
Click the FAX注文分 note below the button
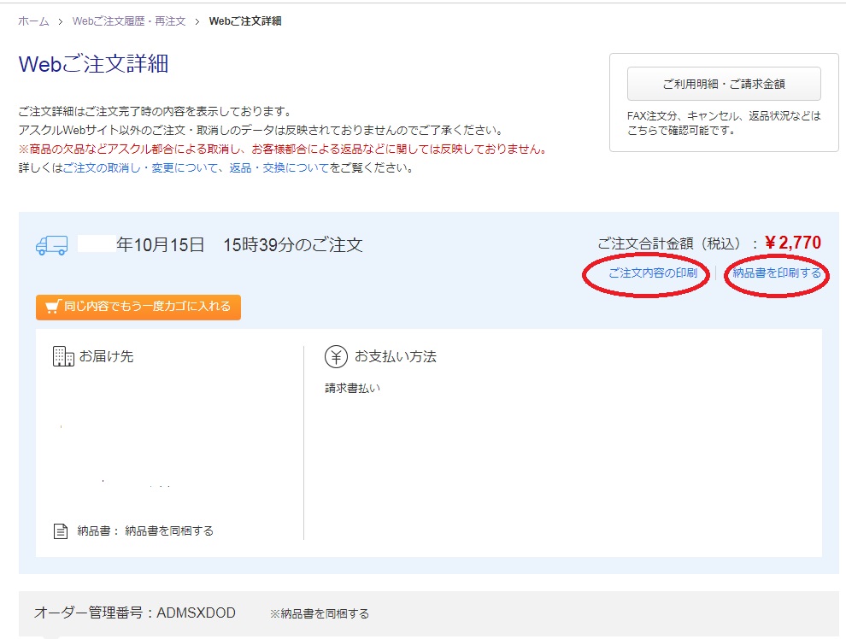(x=723, y=123)
